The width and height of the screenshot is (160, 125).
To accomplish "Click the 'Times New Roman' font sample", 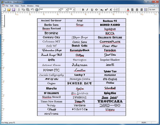I will pos(51,101).
